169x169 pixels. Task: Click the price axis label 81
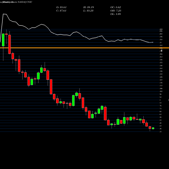tap(161, 103)
